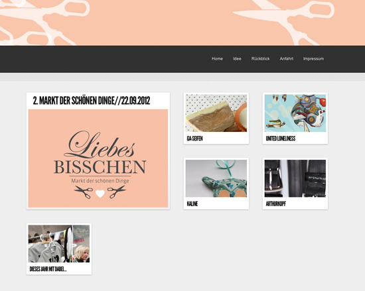This screenshot has height=291, width=365.
Task: Select Anfahrt in the navigation bar
Action: pyautogui.click(x=286, y=59)
